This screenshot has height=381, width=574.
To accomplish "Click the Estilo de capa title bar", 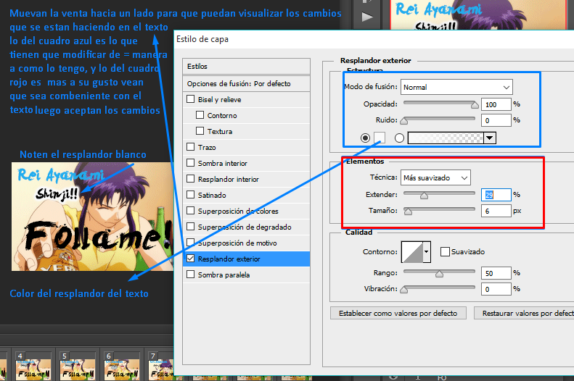I will click(374, 39).
